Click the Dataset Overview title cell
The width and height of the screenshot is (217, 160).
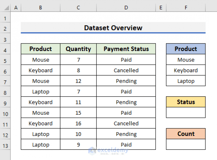click(x=113, y=27)
